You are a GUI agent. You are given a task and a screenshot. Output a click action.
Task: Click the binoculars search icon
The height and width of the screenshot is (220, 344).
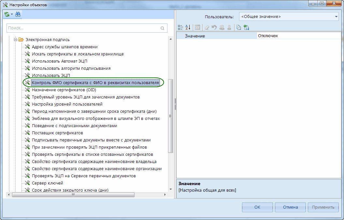(x=18, y=15)
